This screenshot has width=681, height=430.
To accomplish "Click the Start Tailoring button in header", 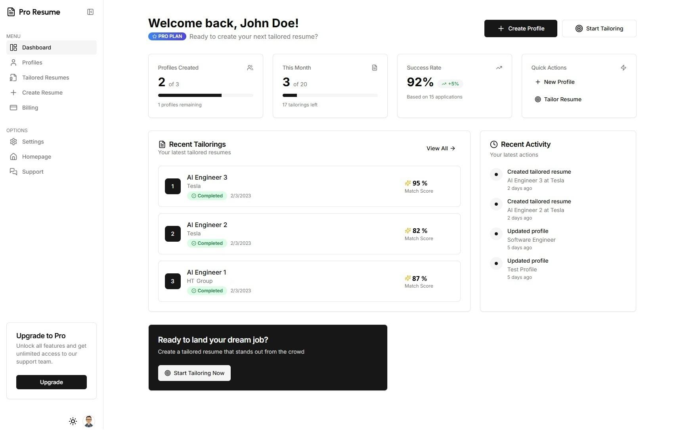I will tap(599, 28).
